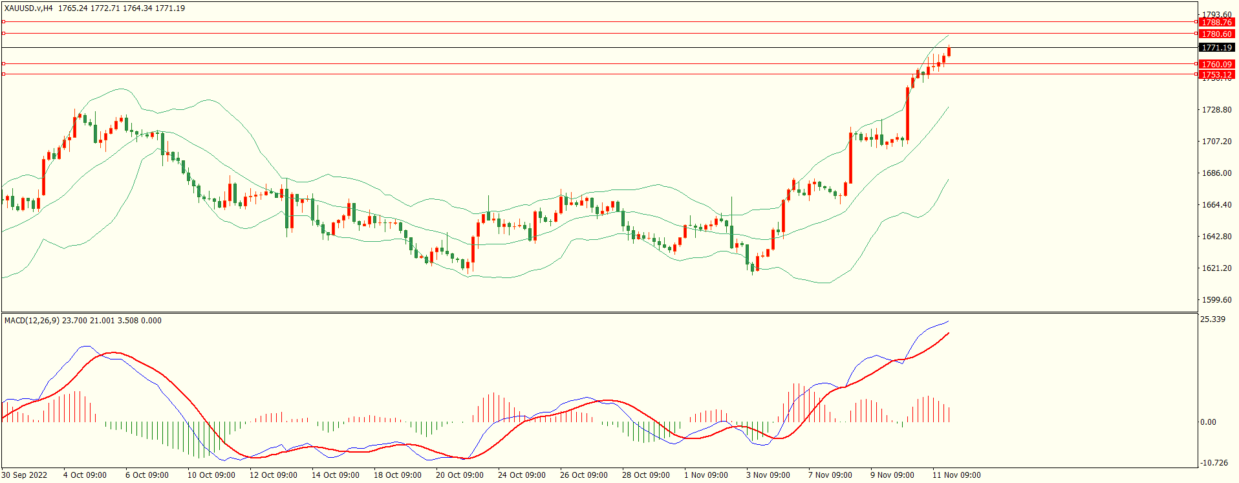
Task: Select the latest candlestick near 1771
Action: tap(949, 52)
